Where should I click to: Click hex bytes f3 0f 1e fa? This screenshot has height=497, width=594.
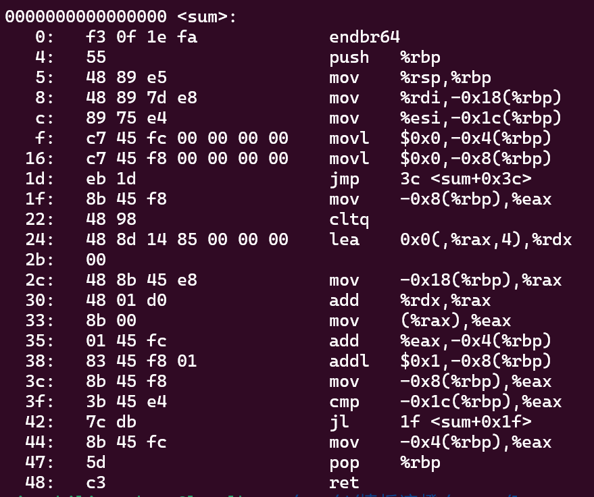coord(141,37)
